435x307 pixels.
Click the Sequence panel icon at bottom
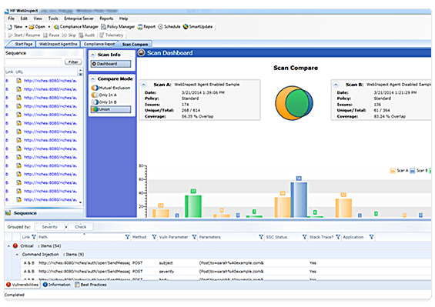[x=8, y=213]
